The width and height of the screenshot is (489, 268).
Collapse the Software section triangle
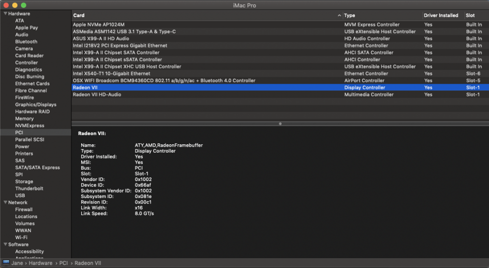click(5, 245)
